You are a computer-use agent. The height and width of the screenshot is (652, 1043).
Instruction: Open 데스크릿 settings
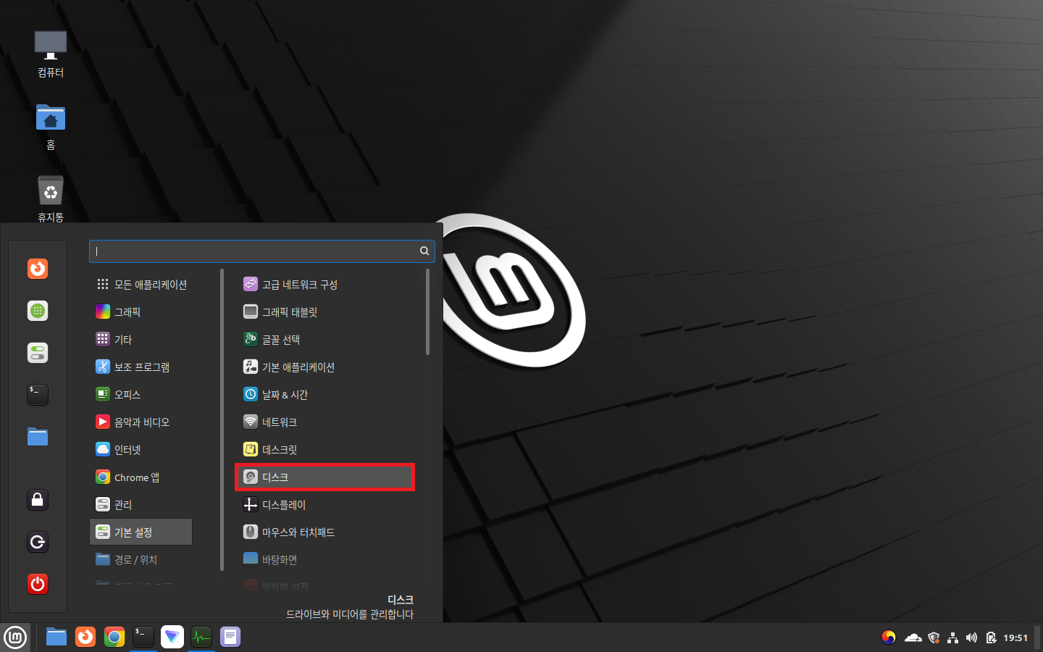click(x=325, y=450)
